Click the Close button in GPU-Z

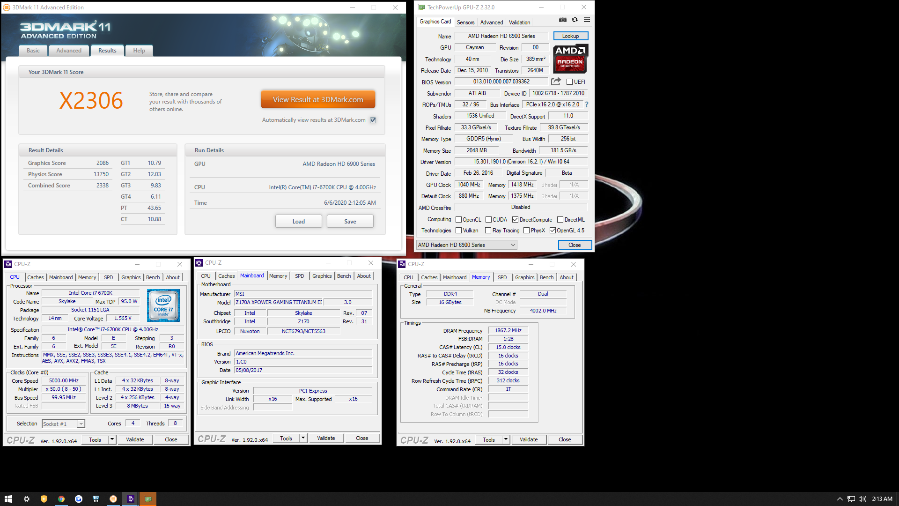coord(575,245)
